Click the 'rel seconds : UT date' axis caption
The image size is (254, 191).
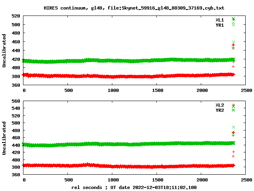pyautogui.click(x=134, y=187)
